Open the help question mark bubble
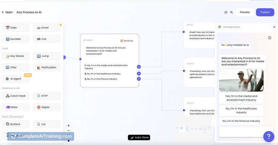The image size is (278, 145). (x=269, y=137)
